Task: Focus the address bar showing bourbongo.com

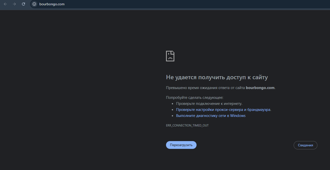Action: pos(180,4)
